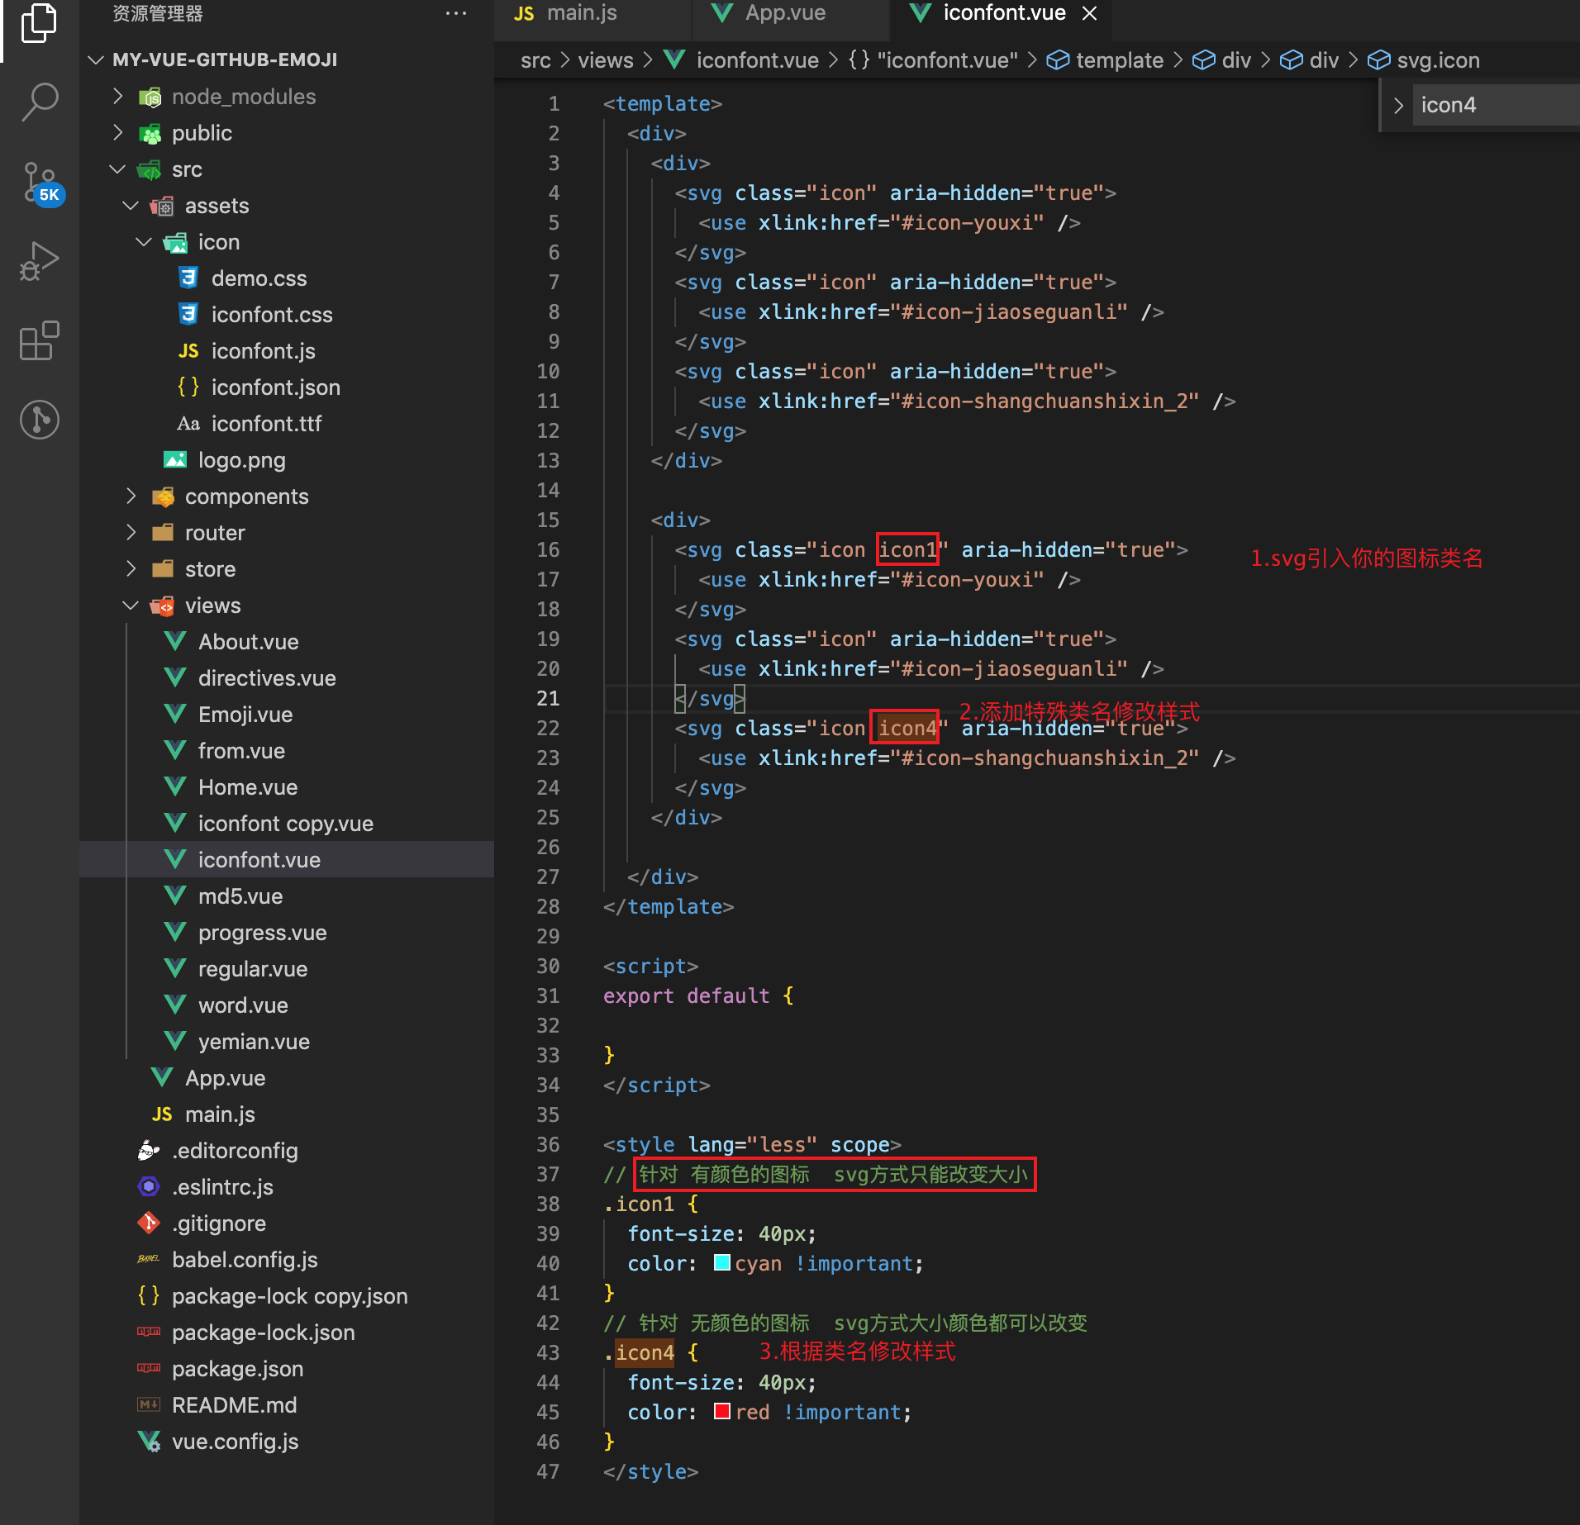Image resolution: width=1580 pixels, height=1525 pixels.
Task: Open the Run and Debug view
Action: pyautogui.click(x=39, y=261)
